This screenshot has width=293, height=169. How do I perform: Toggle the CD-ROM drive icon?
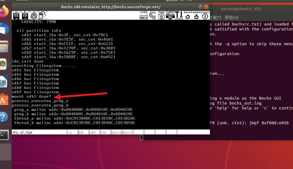point(33,15)
